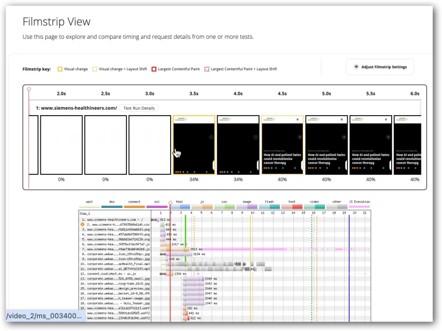Click the font legend color bar
442x331 pixels.
292,206
